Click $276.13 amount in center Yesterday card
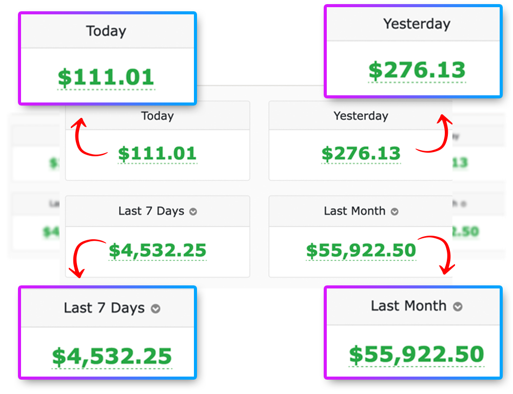The width and height of the screenshot is (513, 394). (361, 153)
